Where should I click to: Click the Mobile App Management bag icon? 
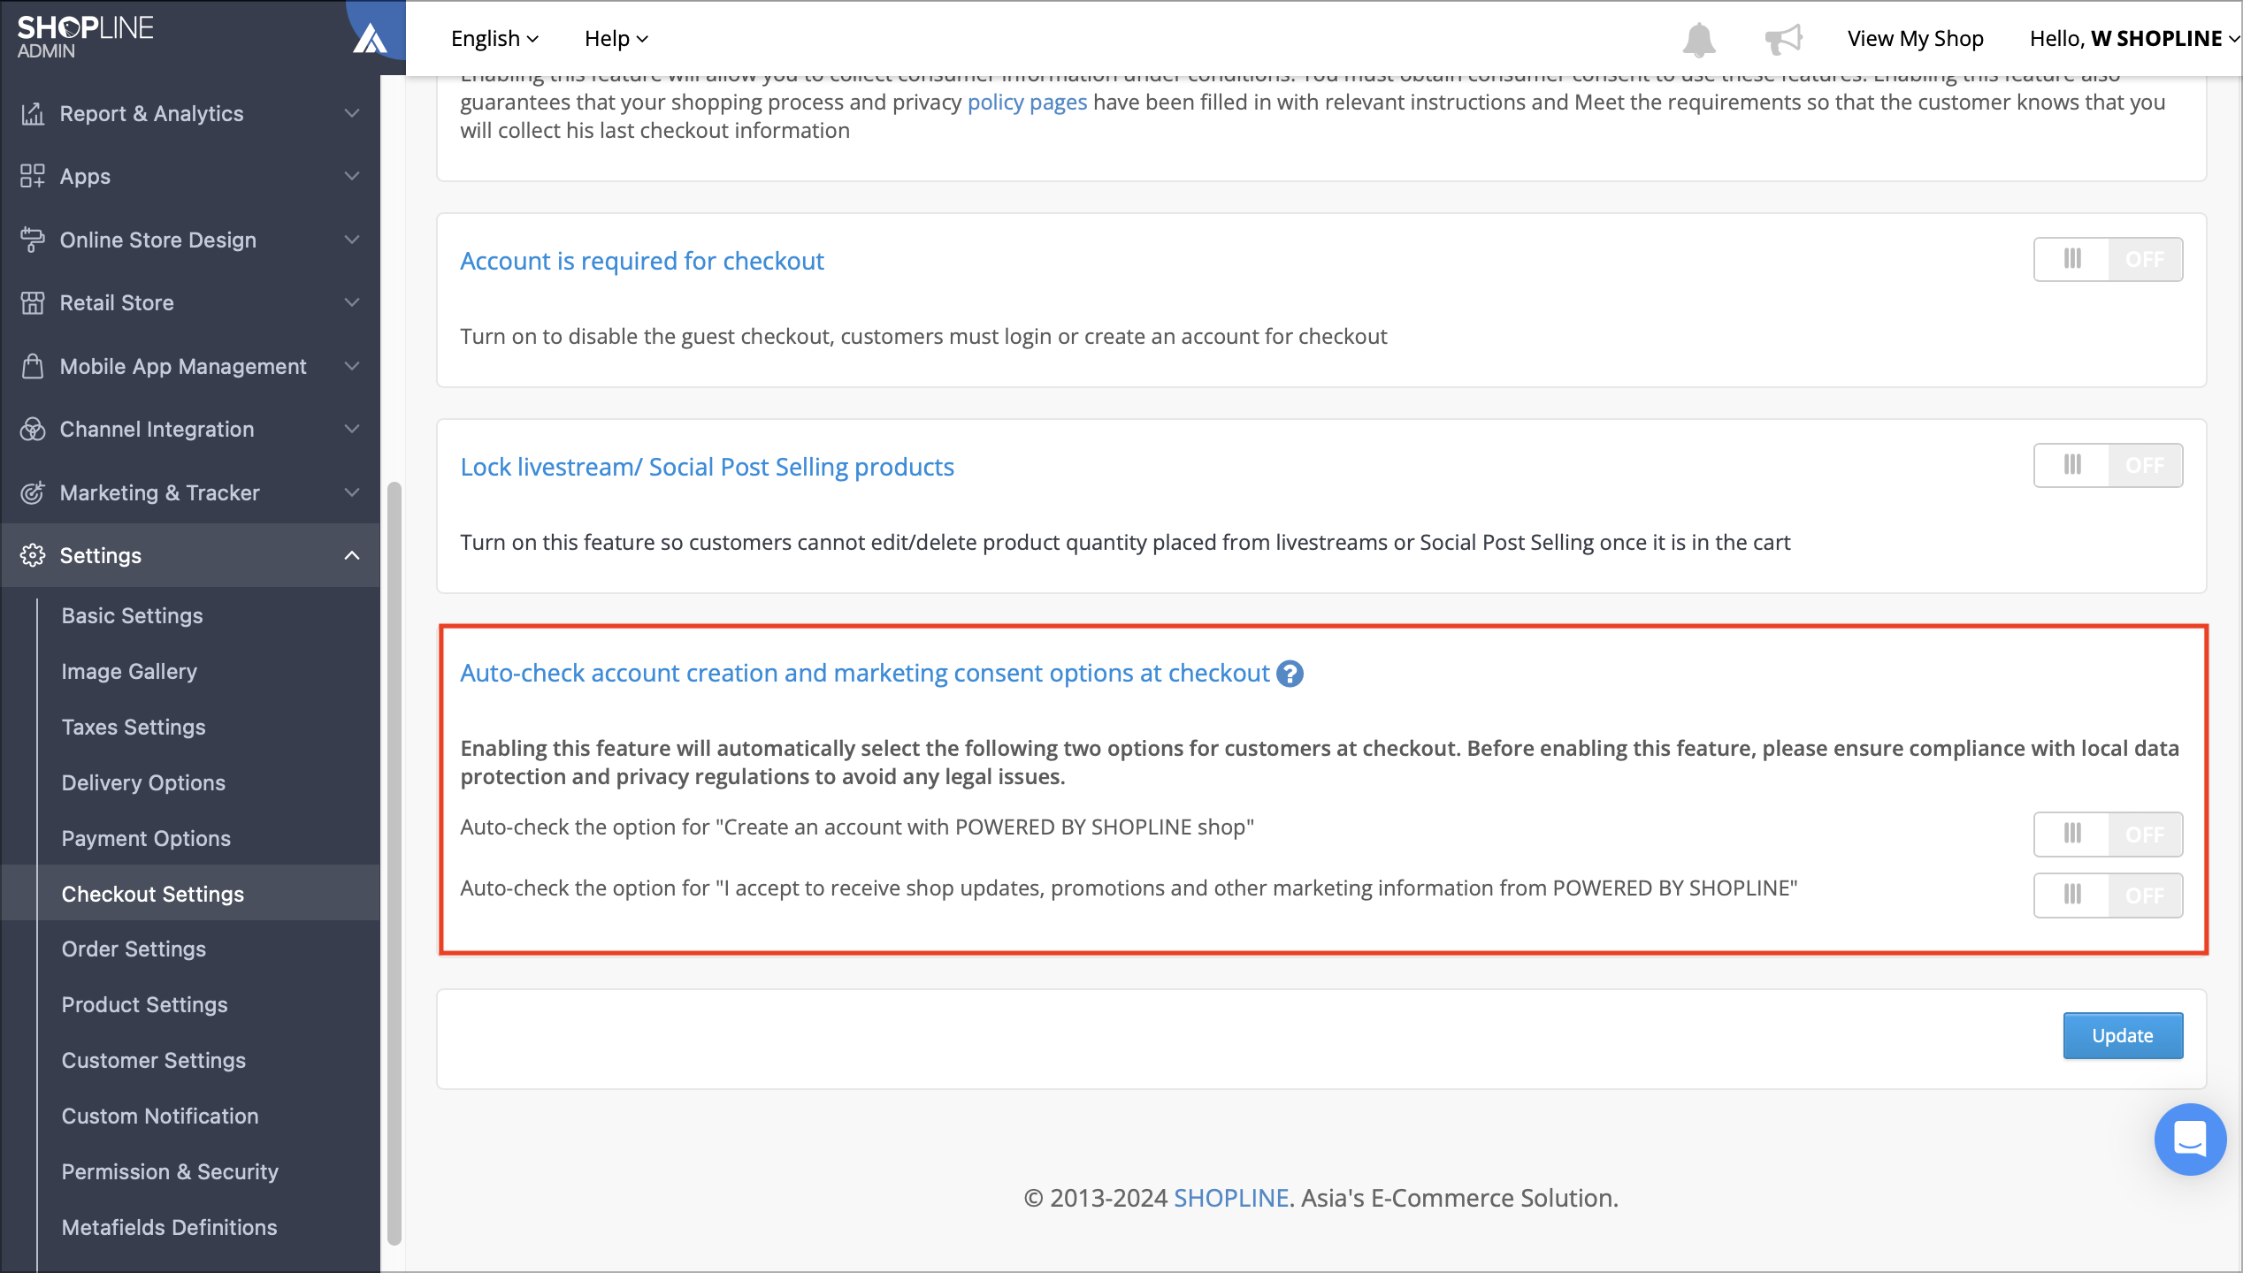coord(33,366)
